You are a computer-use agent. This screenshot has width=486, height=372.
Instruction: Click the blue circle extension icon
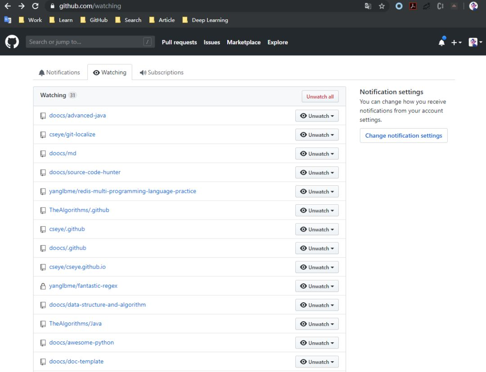pos(399,6)
